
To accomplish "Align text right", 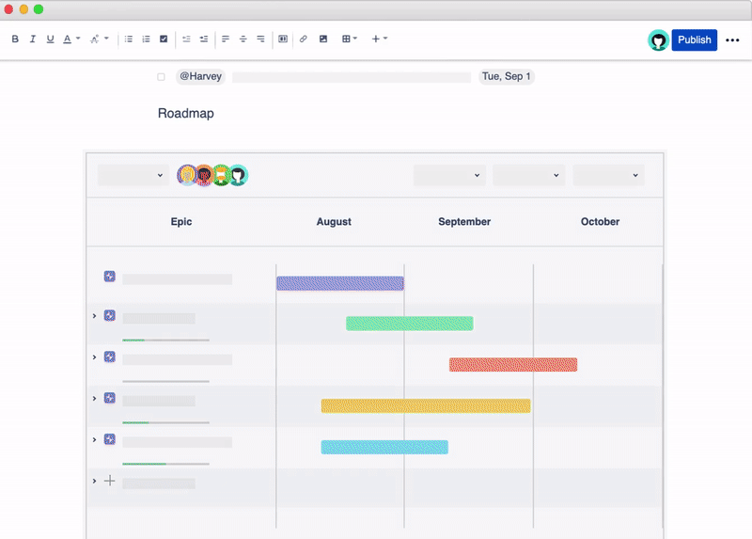I will pyautogui.click(x=260, y=39).
